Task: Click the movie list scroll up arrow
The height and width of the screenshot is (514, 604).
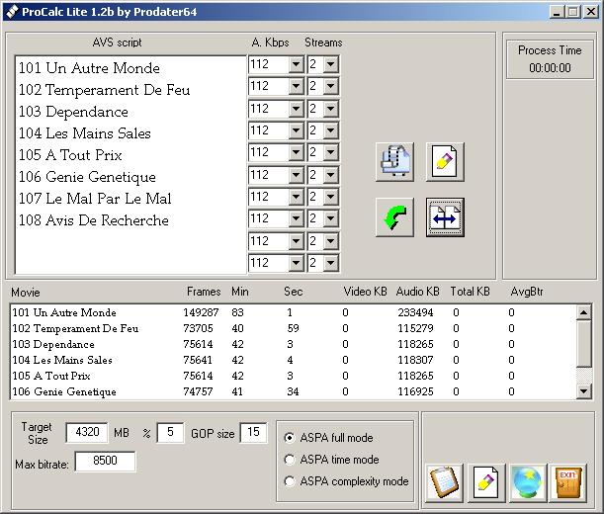Action: [x=583, y=312]
